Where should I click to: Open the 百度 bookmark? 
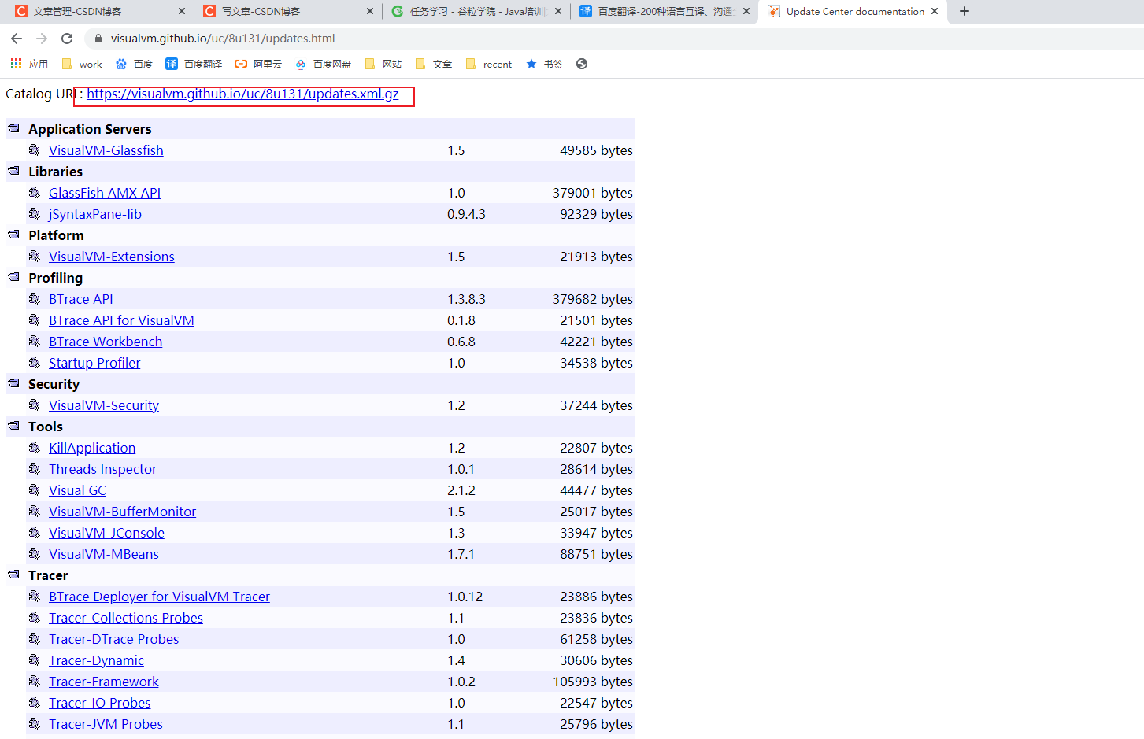[x=134, y=64]
